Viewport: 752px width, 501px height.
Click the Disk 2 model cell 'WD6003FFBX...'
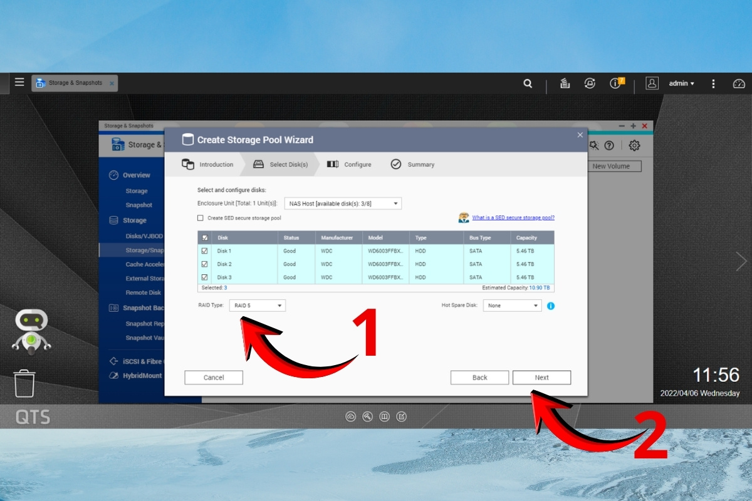point(385,264)
